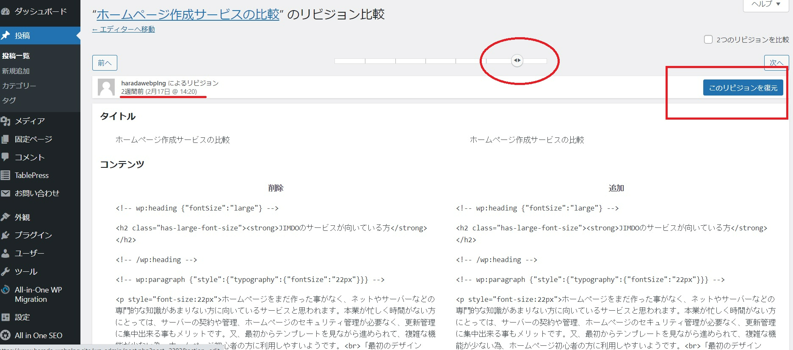Click the Previous (前へ) revision button
Screen dimensions: 793x350
click(105, 63)
